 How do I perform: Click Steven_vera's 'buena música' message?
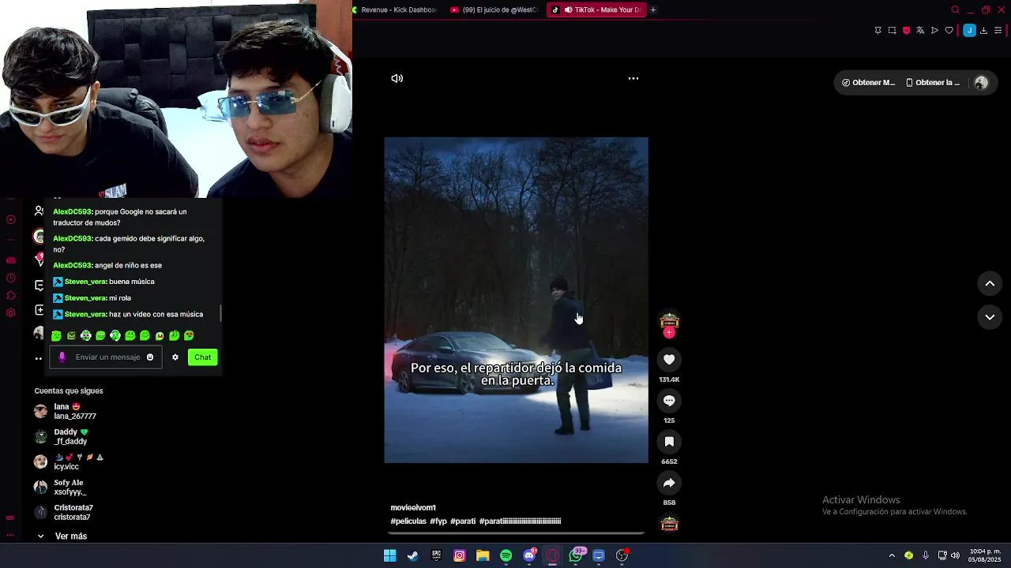pos(103,282)
